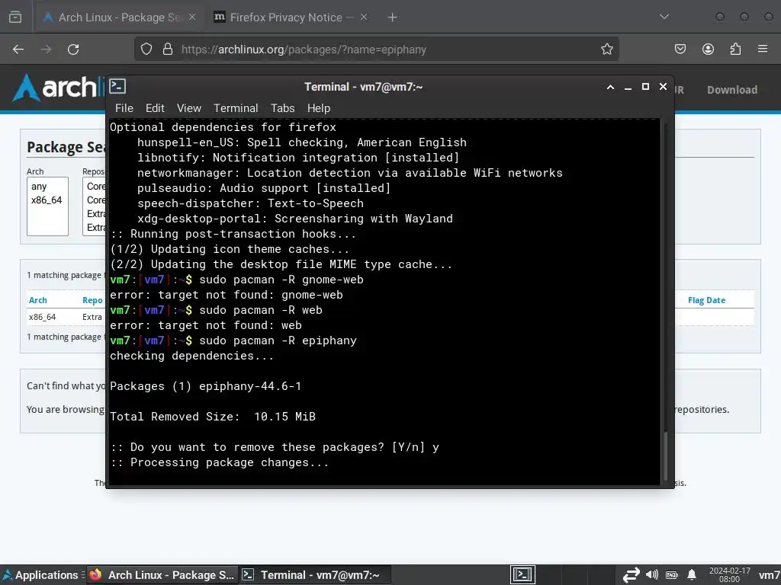
Task: Click the terminal window title bar icon
Action: [117, 86]
